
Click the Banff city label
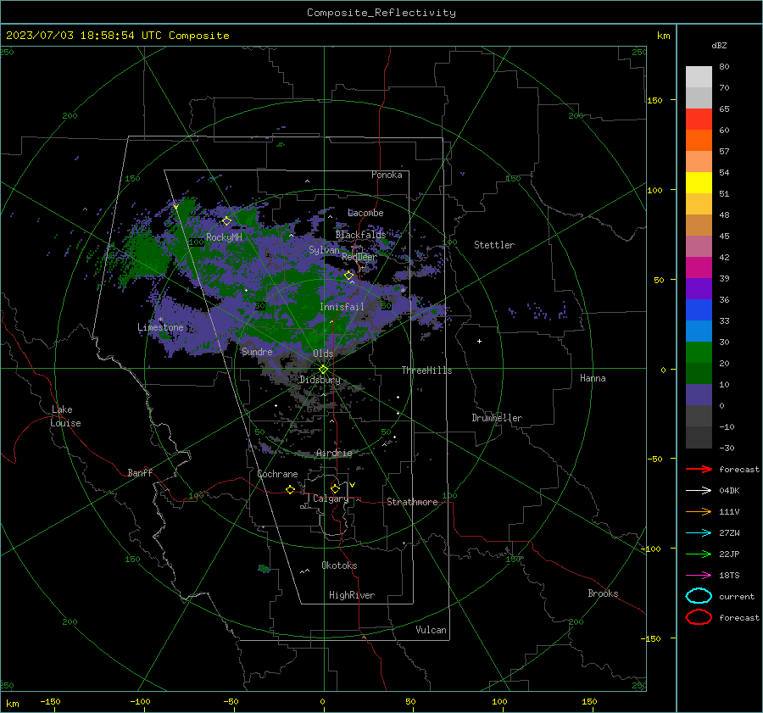(140, 472)
